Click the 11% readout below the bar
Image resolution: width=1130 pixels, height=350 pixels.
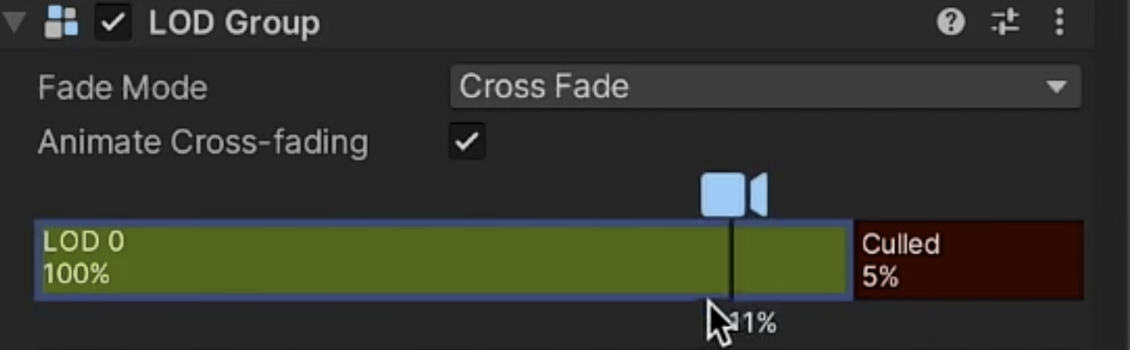[x=755, y=323]
